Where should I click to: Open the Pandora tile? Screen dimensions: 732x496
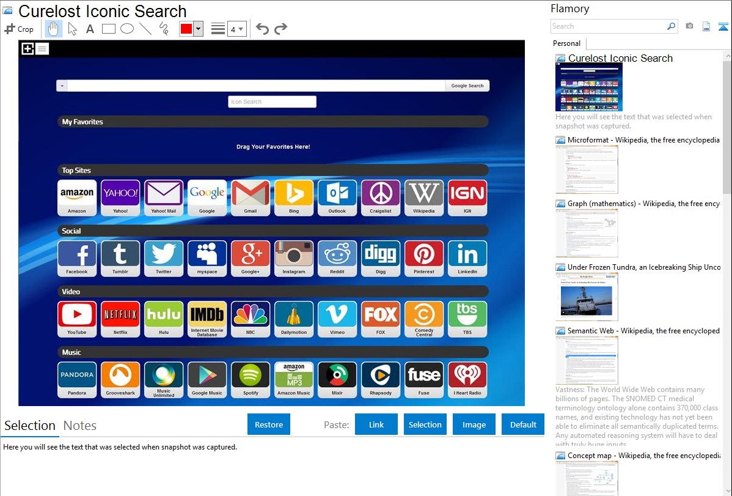click(x=77, y=380)
